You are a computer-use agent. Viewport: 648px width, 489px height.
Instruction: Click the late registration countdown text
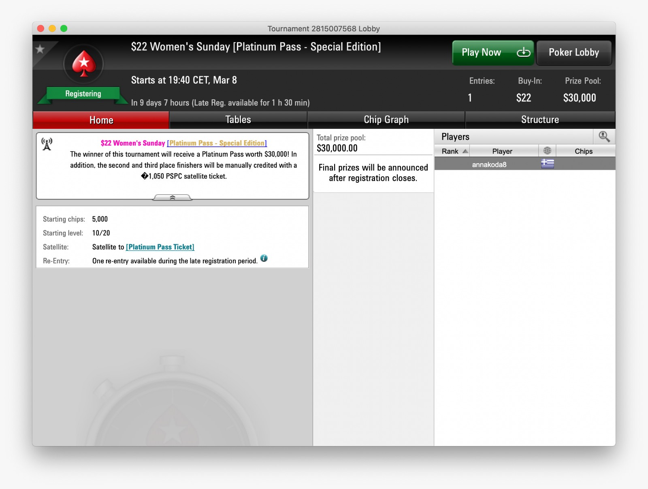coord(220,102)
